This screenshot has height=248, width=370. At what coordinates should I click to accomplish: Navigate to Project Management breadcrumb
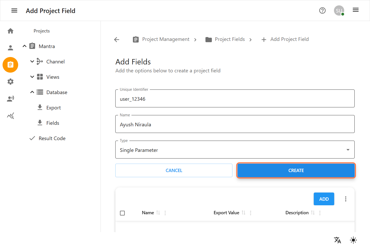coord(166,39)
